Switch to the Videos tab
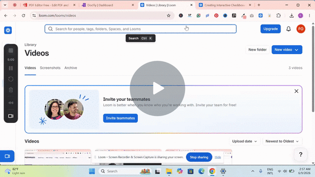 click(x=30, y=68)
